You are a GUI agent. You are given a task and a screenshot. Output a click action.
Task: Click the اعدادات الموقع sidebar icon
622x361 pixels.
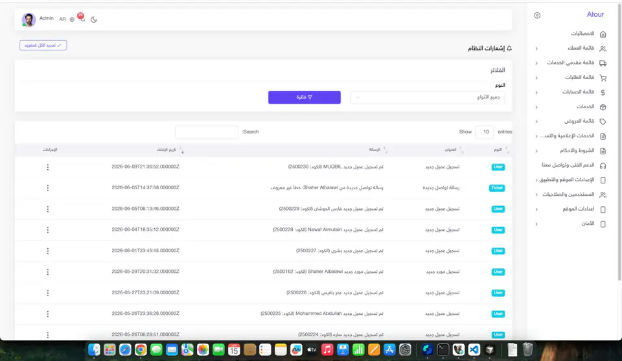pos(603,209)
